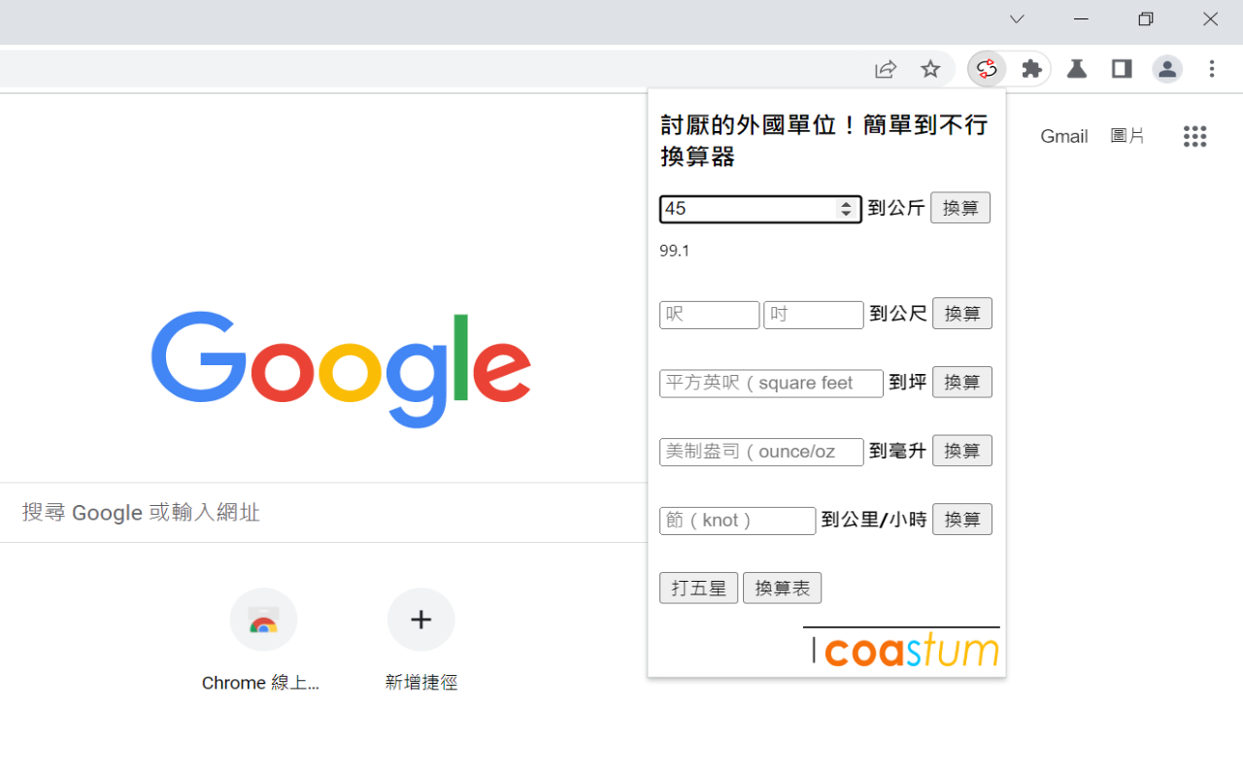
Task: Open the Extensions puzzle piece menu
Action: pyautogui.click(x=1032, y=69)
